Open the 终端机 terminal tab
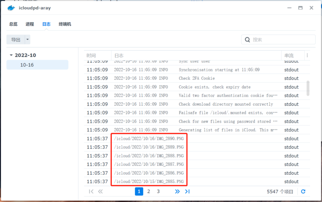322x202 pixels. (65, 24)
